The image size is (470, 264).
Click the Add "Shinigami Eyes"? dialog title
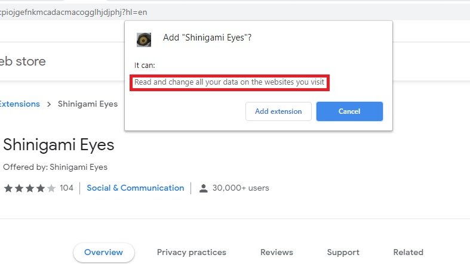(207, 38)
